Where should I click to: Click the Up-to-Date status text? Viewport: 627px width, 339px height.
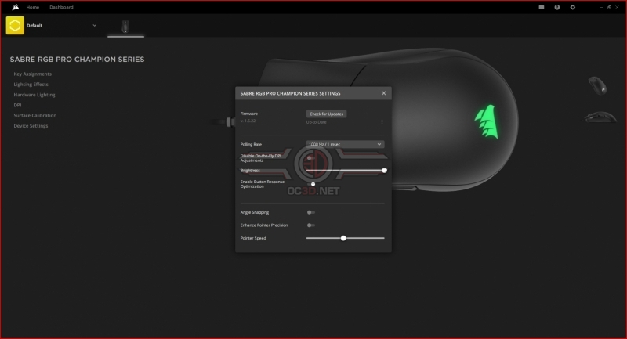tap(317, 122)
